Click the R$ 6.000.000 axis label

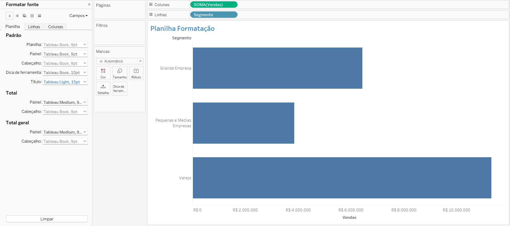tap(351, 210)
